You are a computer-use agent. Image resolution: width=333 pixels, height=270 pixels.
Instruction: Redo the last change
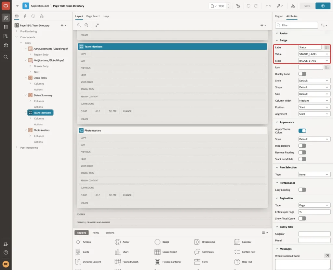coord(256,6)
